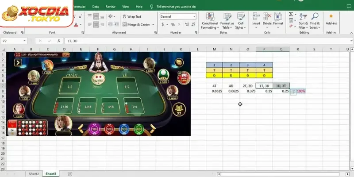Viewport: 354px width, 177px height.
Task: Click the AutoSum sigma icon
Action: point(291,15)
